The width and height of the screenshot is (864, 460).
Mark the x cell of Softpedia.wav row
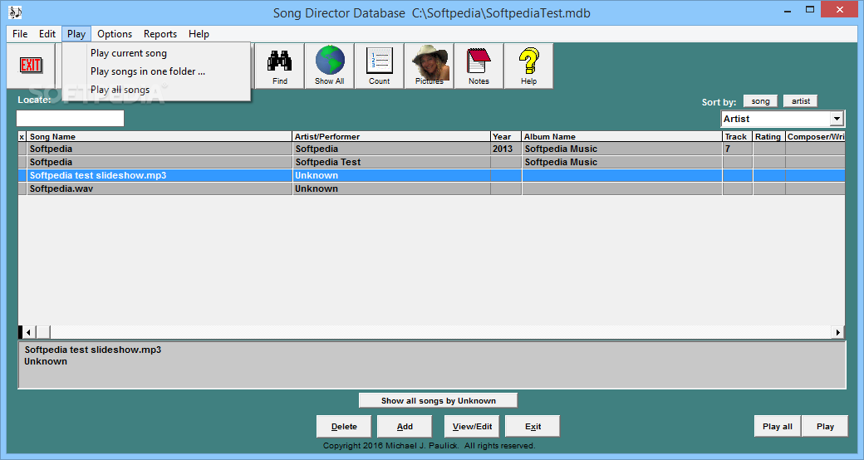[x=22, y=188]
